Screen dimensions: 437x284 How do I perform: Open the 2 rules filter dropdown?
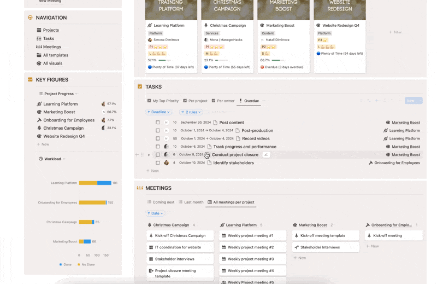click(x=191, y=112)
